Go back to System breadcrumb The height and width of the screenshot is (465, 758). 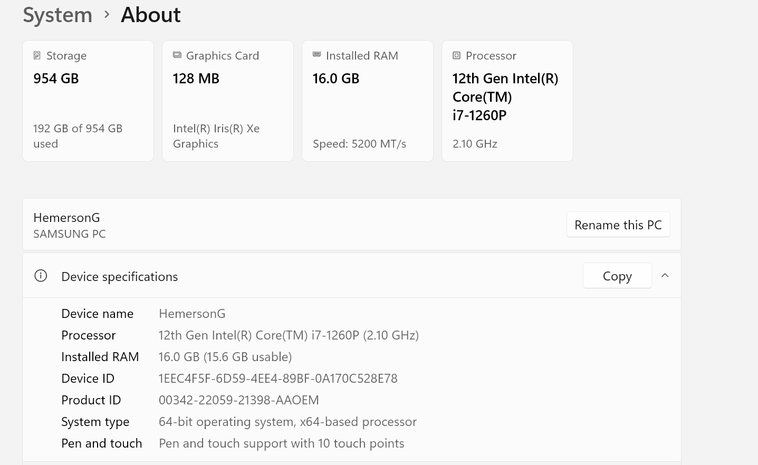pos(57,15)
